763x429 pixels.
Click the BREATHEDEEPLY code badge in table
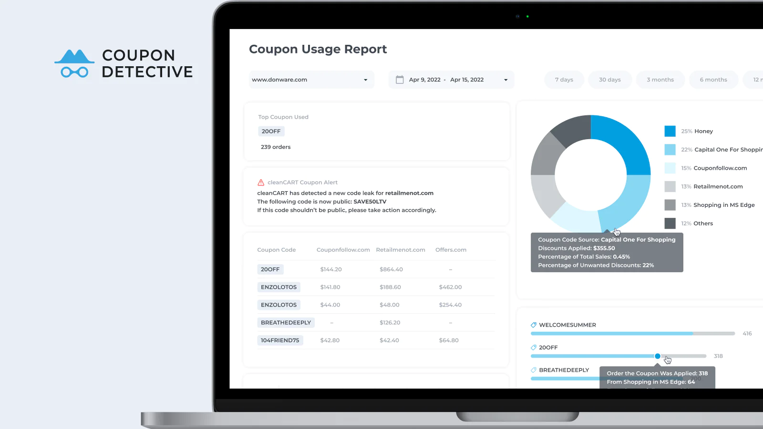tap(286, 323)
